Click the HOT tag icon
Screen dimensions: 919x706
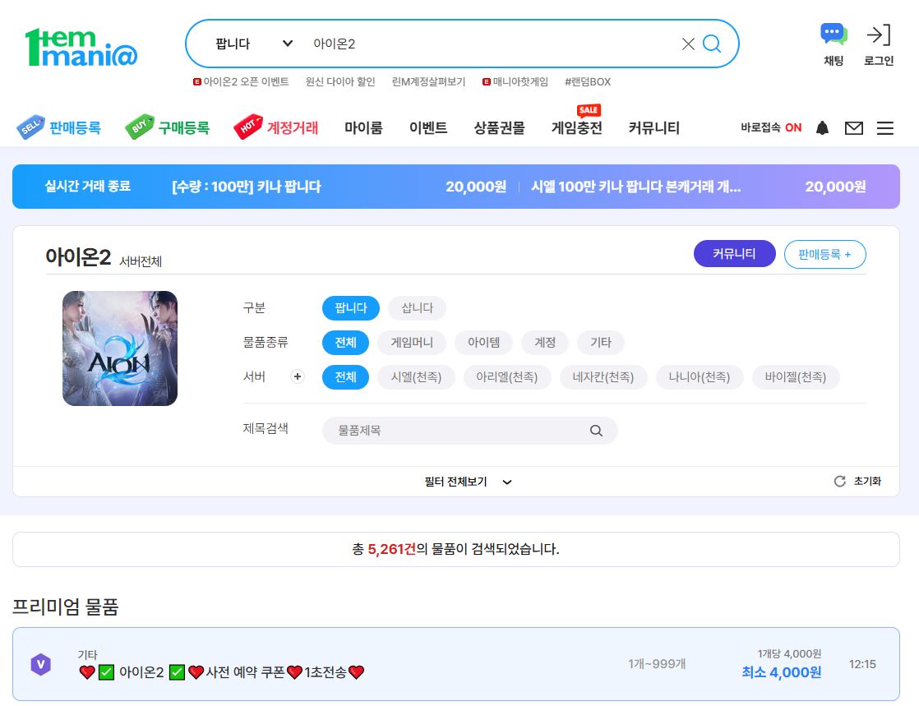(x=248, y=127)
